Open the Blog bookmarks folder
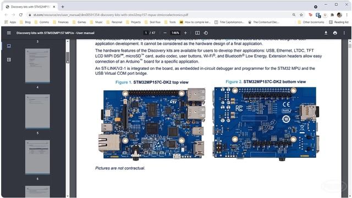The height and width of the screenshot is (198, 352). coord(25,22)
